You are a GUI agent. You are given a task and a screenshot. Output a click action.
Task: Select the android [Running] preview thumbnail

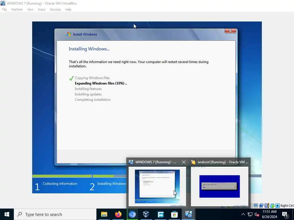point(220,186)
